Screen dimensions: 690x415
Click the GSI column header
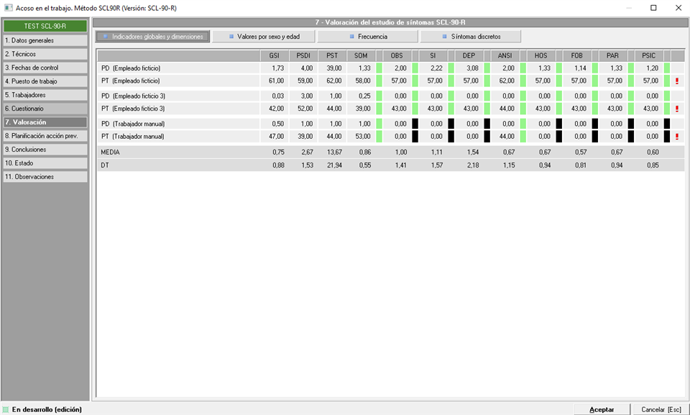(x=275, y=55)
